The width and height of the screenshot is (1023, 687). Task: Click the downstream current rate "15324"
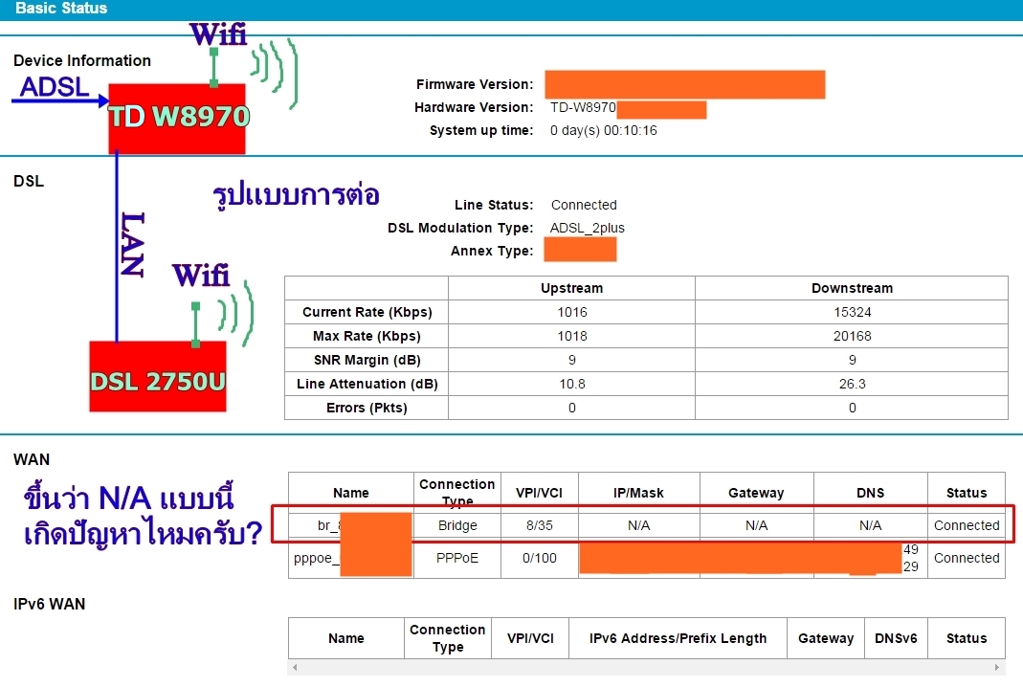(x=852, y=312)
